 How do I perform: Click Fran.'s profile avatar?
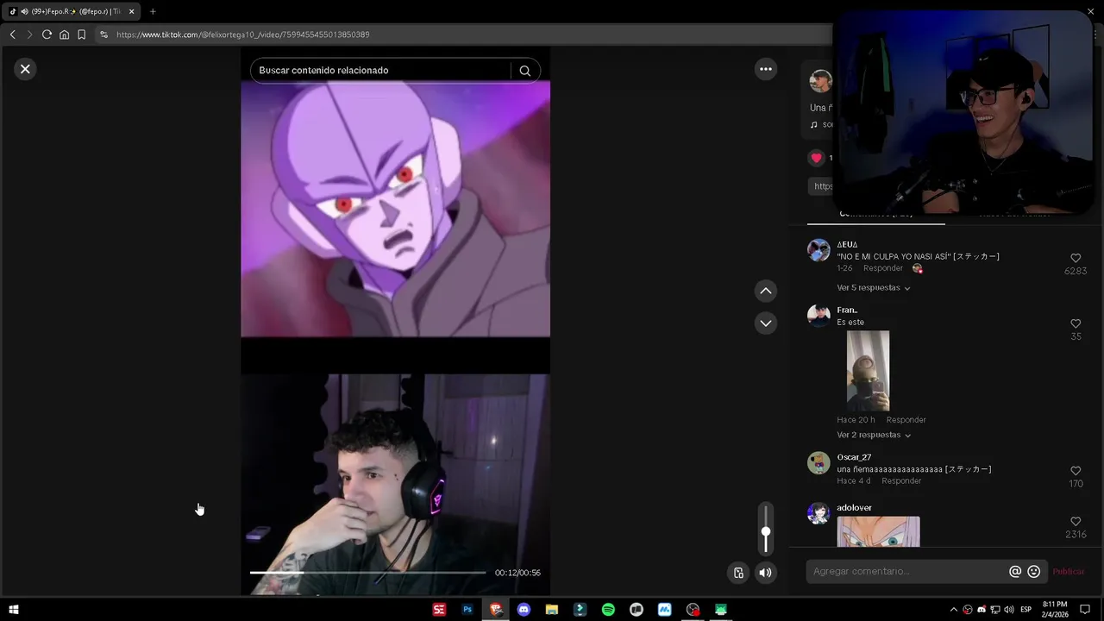click(x=819, y=316)
